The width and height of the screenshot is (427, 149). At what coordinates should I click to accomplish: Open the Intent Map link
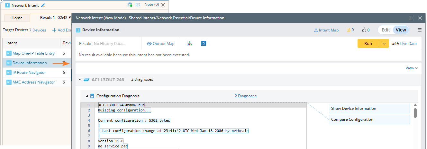[x=326, y=30]
